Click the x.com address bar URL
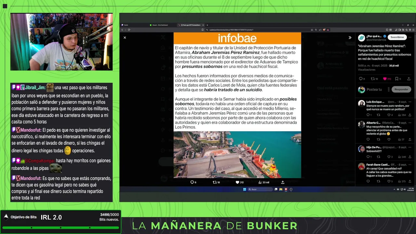Viewport: 416px width, 234px height. pyautogui.click(x=231, y=30)
